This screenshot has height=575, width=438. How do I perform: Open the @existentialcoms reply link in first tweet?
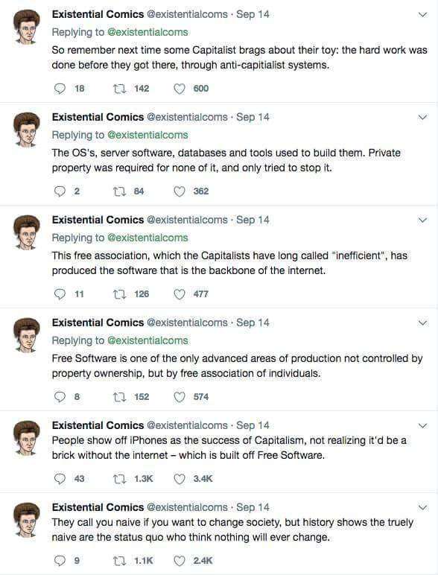coord(147,32)
